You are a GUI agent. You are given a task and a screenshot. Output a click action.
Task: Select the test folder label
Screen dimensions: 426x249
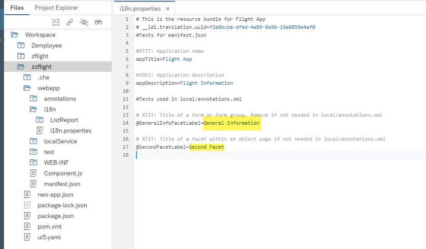49,152
